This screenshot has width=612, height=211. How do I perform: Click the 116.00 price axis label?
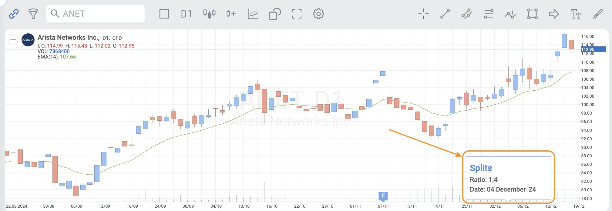pos(588,36)
